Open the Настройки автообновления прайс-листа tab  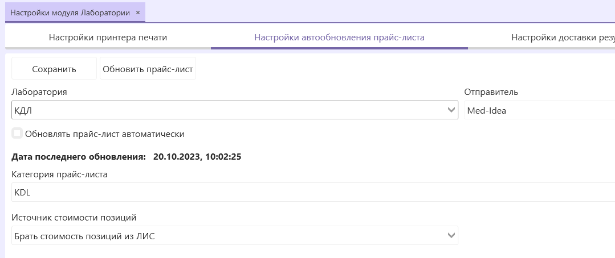click(339, 38)
